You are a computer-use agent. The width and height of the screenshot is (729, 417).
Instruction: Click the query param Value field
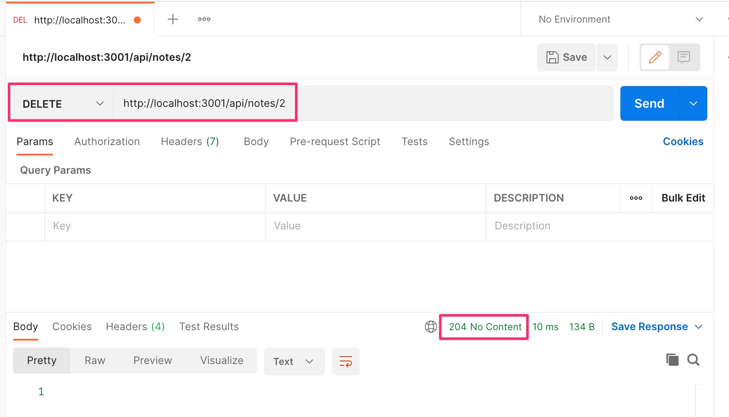pos(376,226)
